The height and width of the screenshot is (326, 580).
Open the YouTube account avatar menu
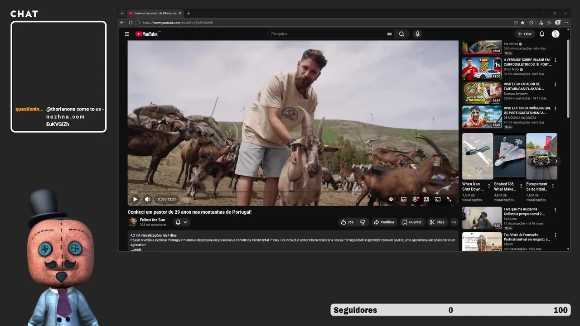coord(556,34)
